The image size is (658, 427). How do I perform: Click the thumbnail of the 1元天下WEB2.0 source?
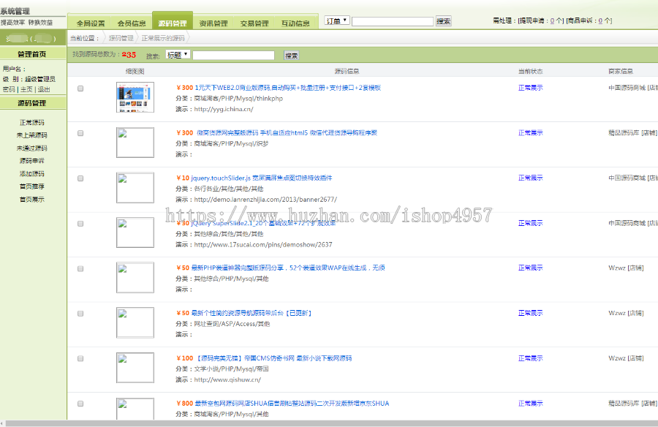point(135,97)
